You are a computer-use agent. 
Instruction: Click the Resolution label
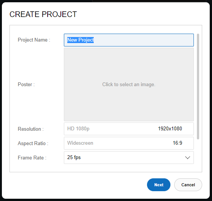[x=31, y=129]
